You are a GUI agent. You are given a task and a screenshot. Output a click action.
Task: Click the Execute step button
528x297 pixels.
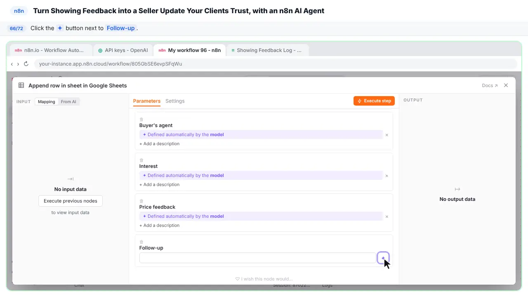click(374, 101)
